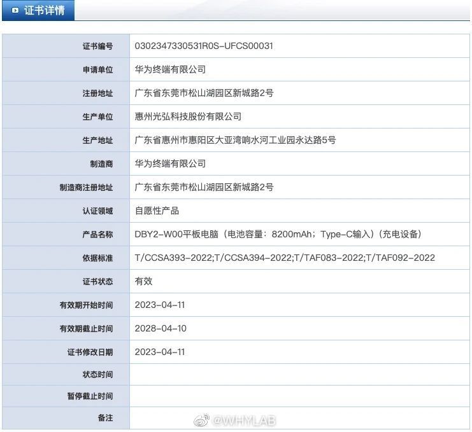Select the 永达路5号 production address value
The width and height of the screenshot is (472, 432).
tap(235, 140)
